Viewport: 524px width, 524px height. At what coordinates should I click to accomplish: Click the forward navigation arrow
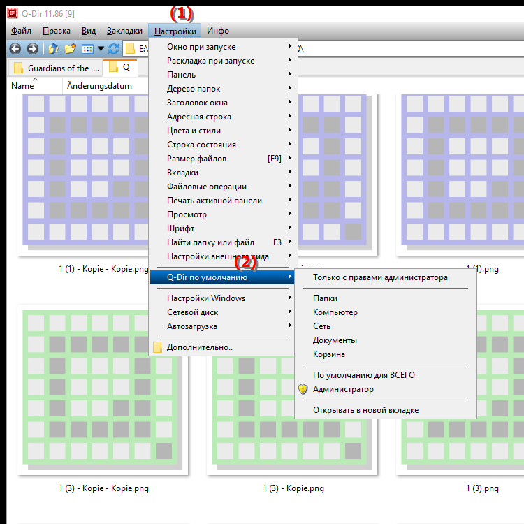pos(32,49)
